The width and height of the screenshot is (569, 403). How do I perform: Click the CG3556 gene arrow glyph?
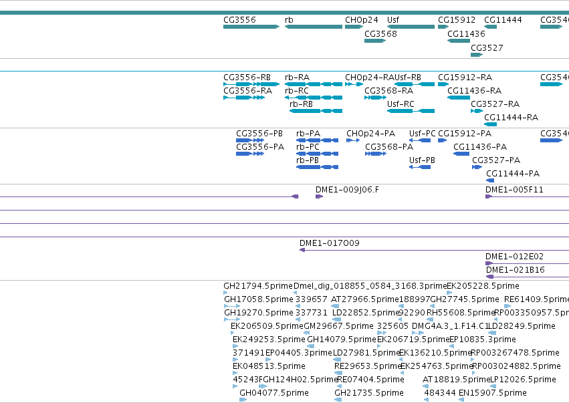click(x=251, y=27)
